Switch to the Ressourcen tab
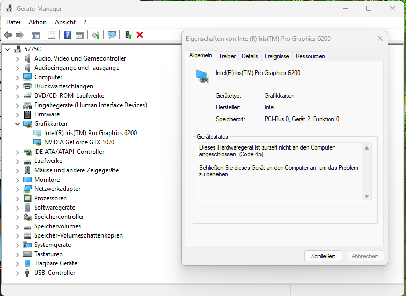 [310, 56]
